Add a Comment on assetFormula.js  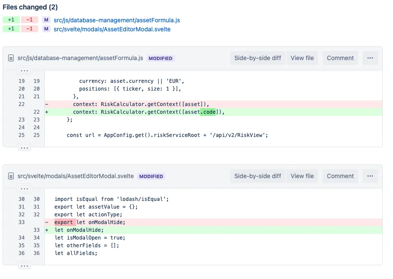coord(340,58)
